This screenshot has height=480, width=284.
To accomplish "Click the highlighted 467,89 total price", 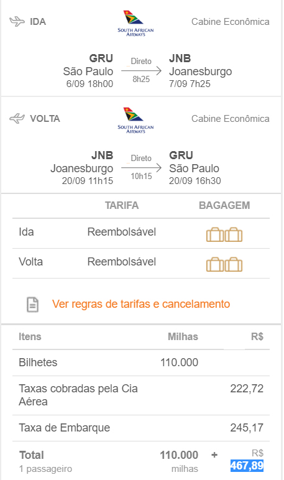I will point(247,466).
